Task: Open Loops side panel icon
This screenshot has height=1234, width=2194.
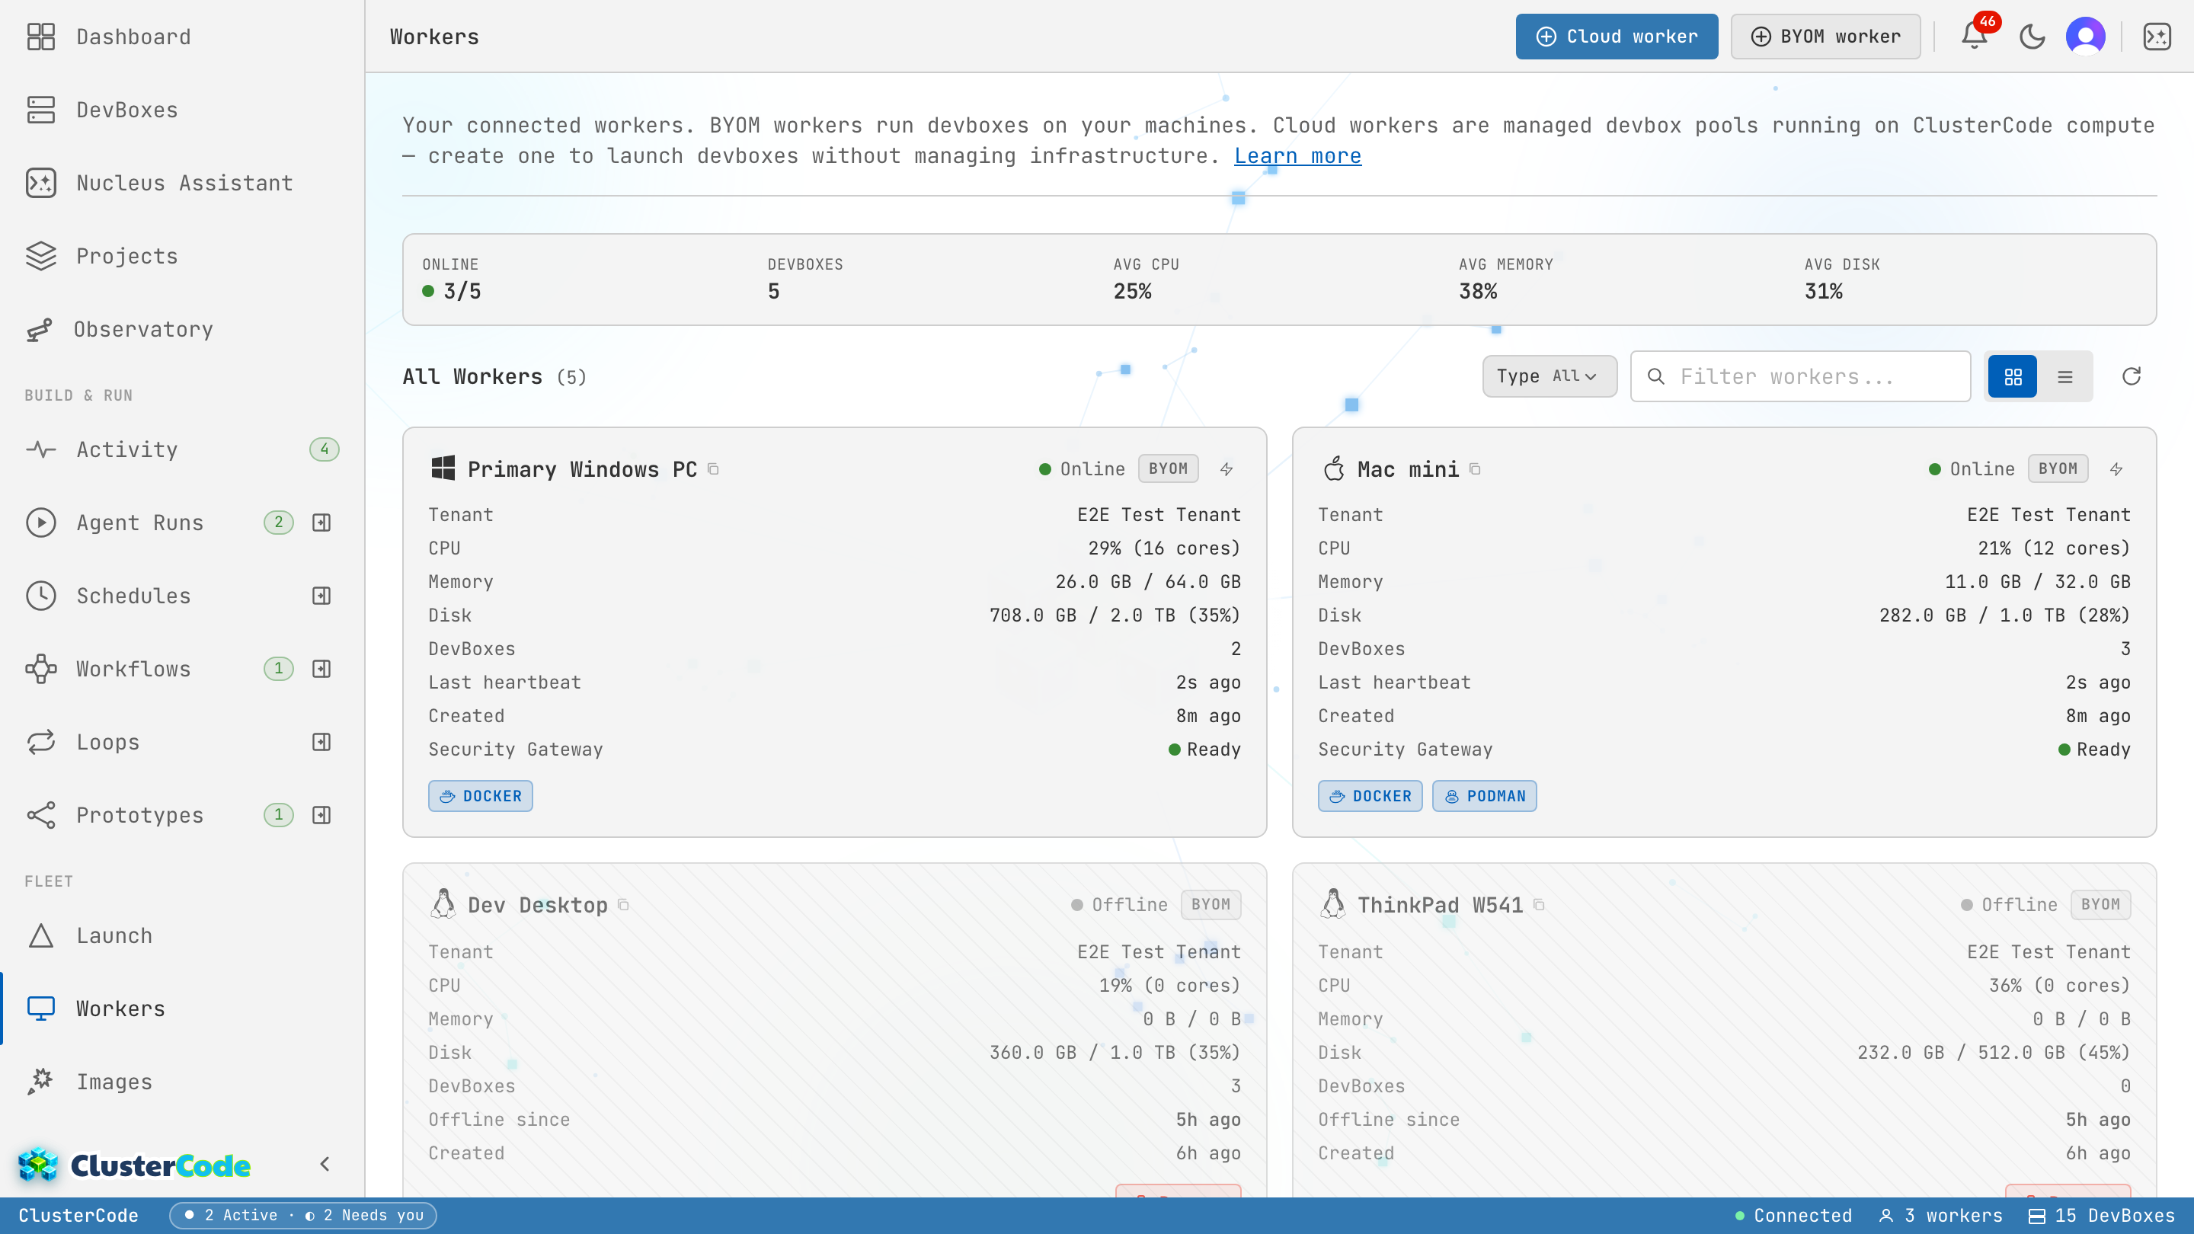Action: pos(321,743)
